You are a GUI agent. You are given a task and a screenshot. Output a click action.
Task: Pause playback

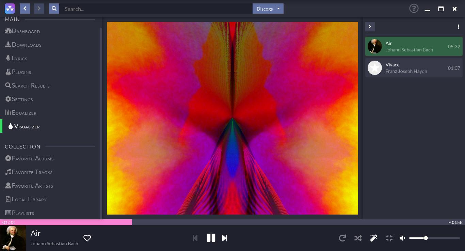(x=211, y=238)
